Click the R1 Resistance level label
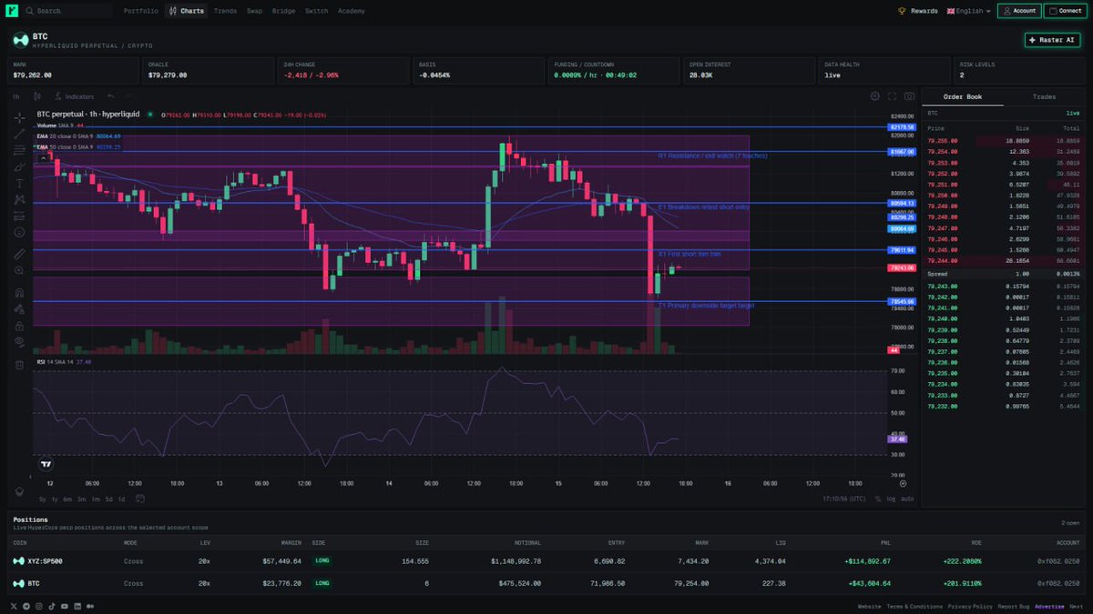 pos(712,156)
